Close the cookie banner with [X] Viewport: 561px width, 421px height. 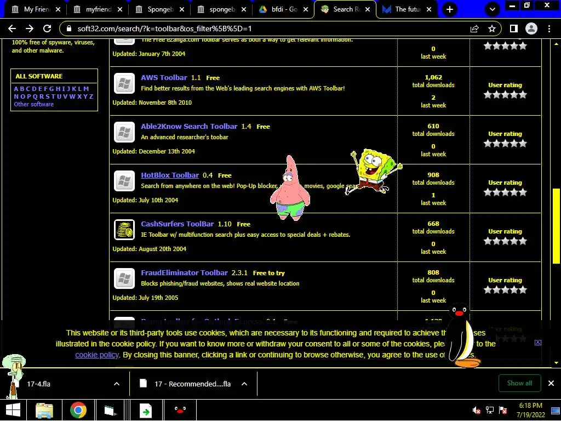[538, 342]
